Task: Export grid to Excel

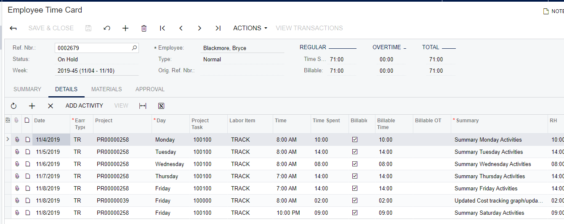Action: pos(161,106)
